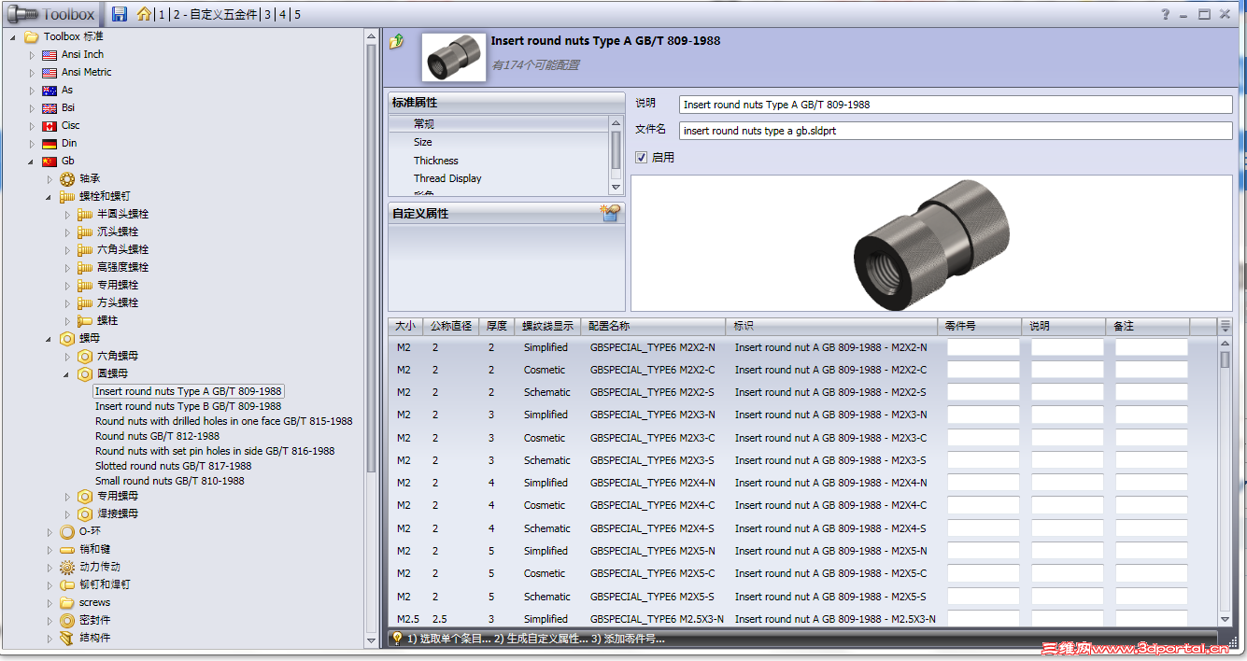
Task: Click the Australian flag icon for As
Action: [x=50, y=91]
